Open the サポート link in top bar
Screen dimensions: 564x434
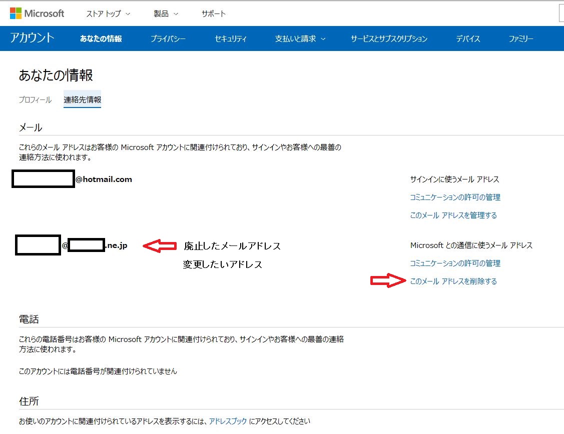coord(214,14)
